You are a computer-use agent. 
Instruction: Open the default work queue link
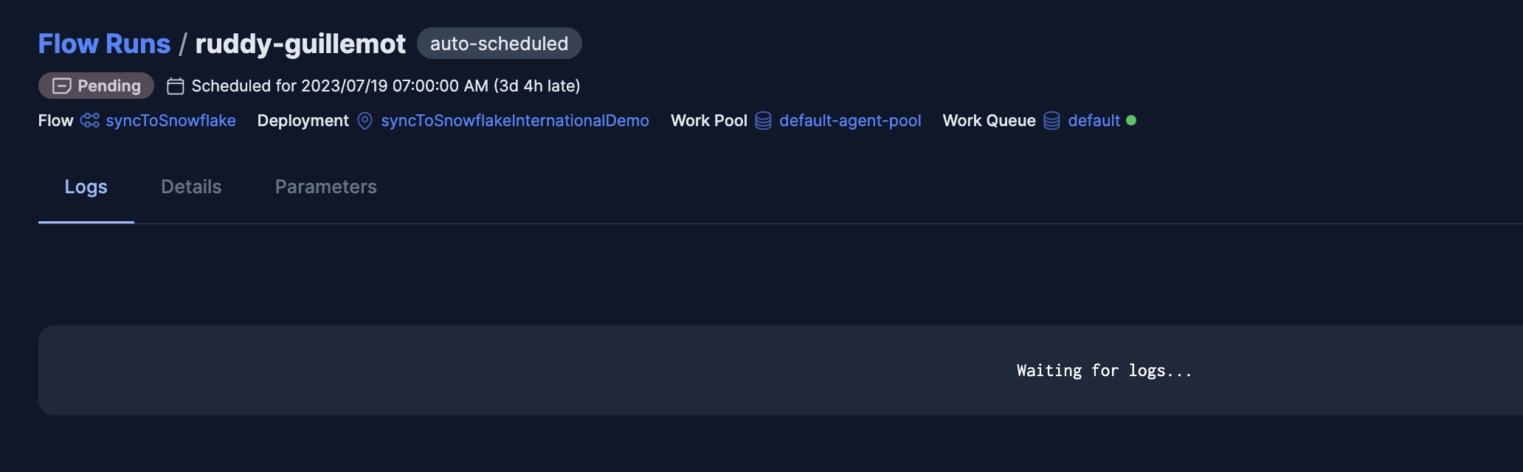(1094, 120)
